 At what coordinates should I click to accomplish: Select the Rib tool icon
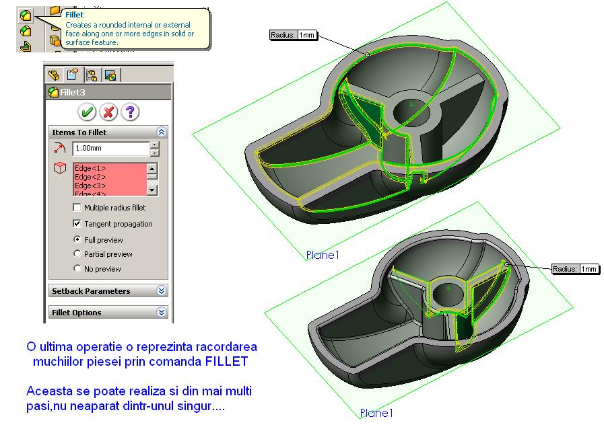26,46
